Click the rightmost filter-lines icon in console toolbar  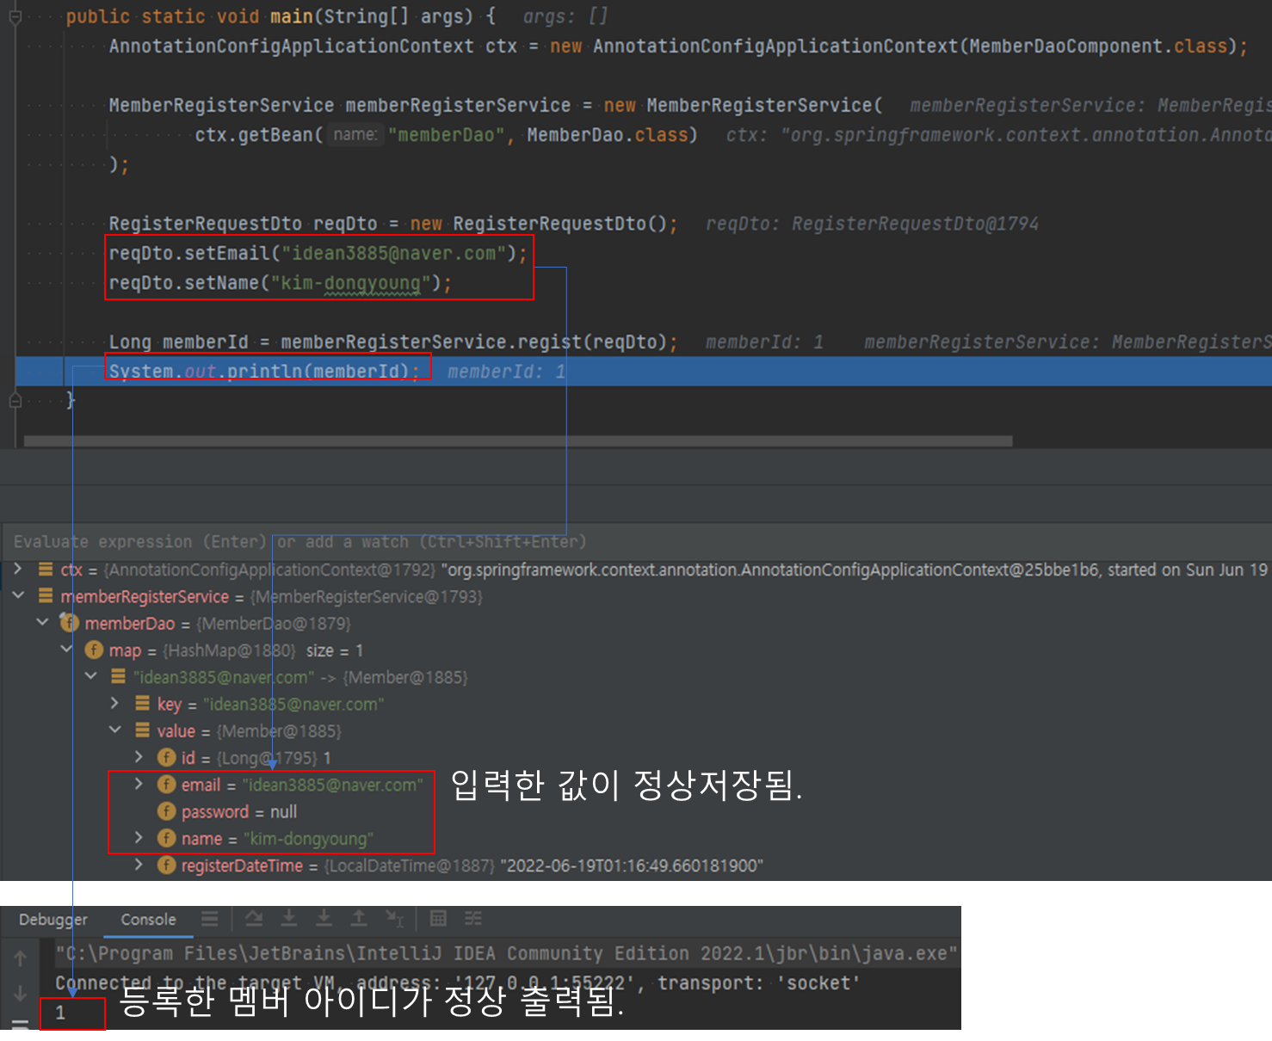click(x=473, y=919)
